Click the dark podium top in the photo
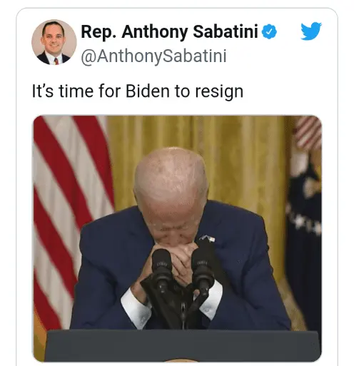354x366 pixels. pos(182,345)
